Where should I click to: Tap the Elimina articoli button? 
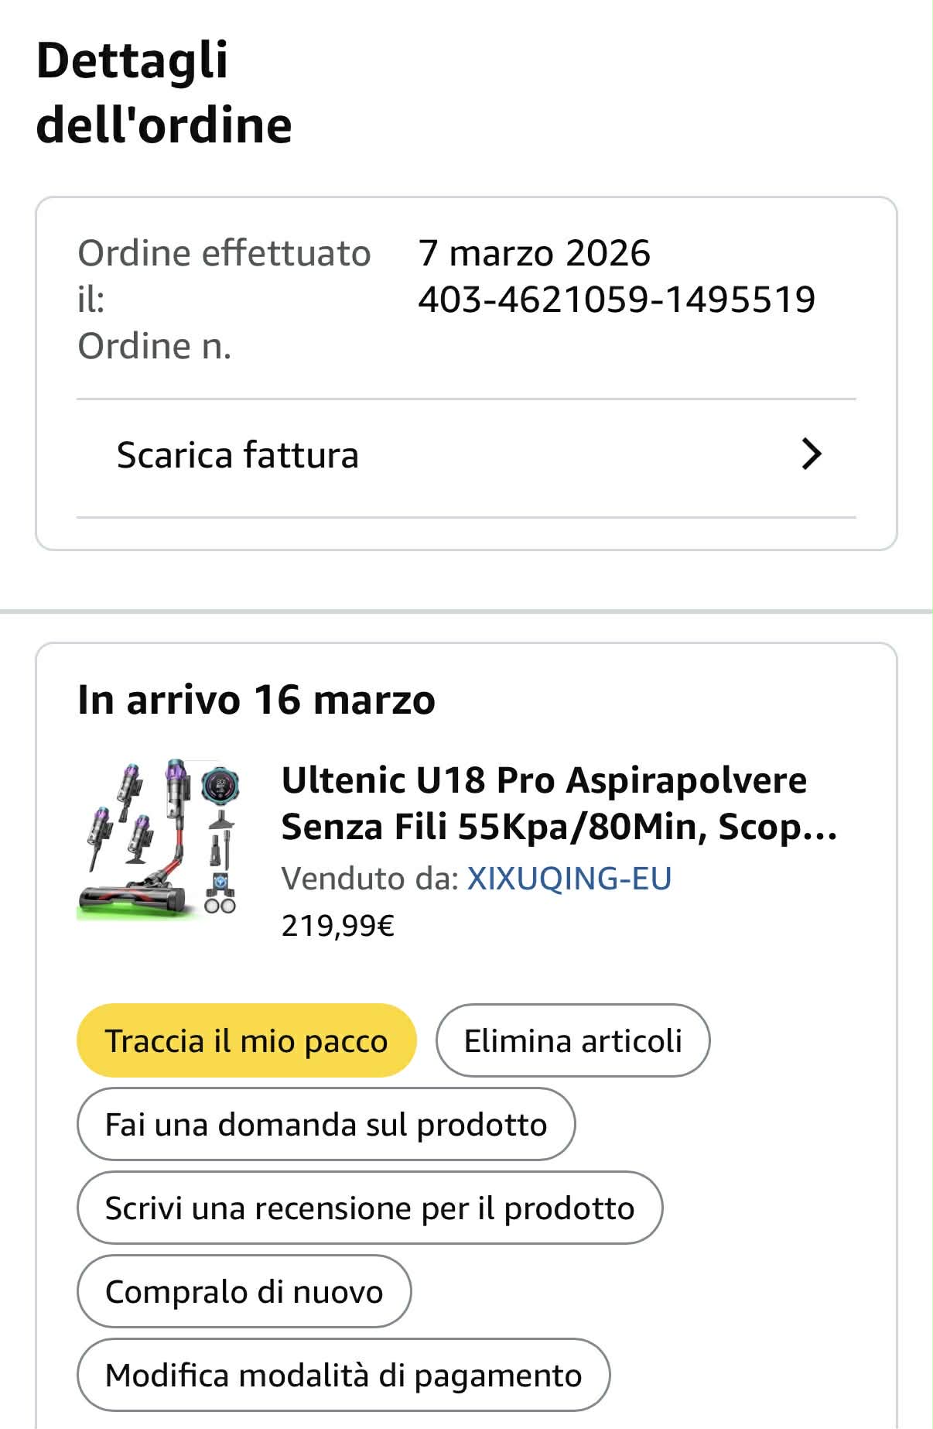(x=572, y=1040)
